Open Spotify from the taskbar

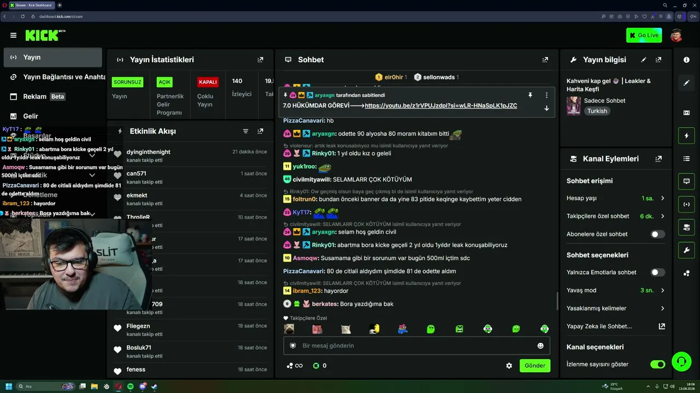130,386
